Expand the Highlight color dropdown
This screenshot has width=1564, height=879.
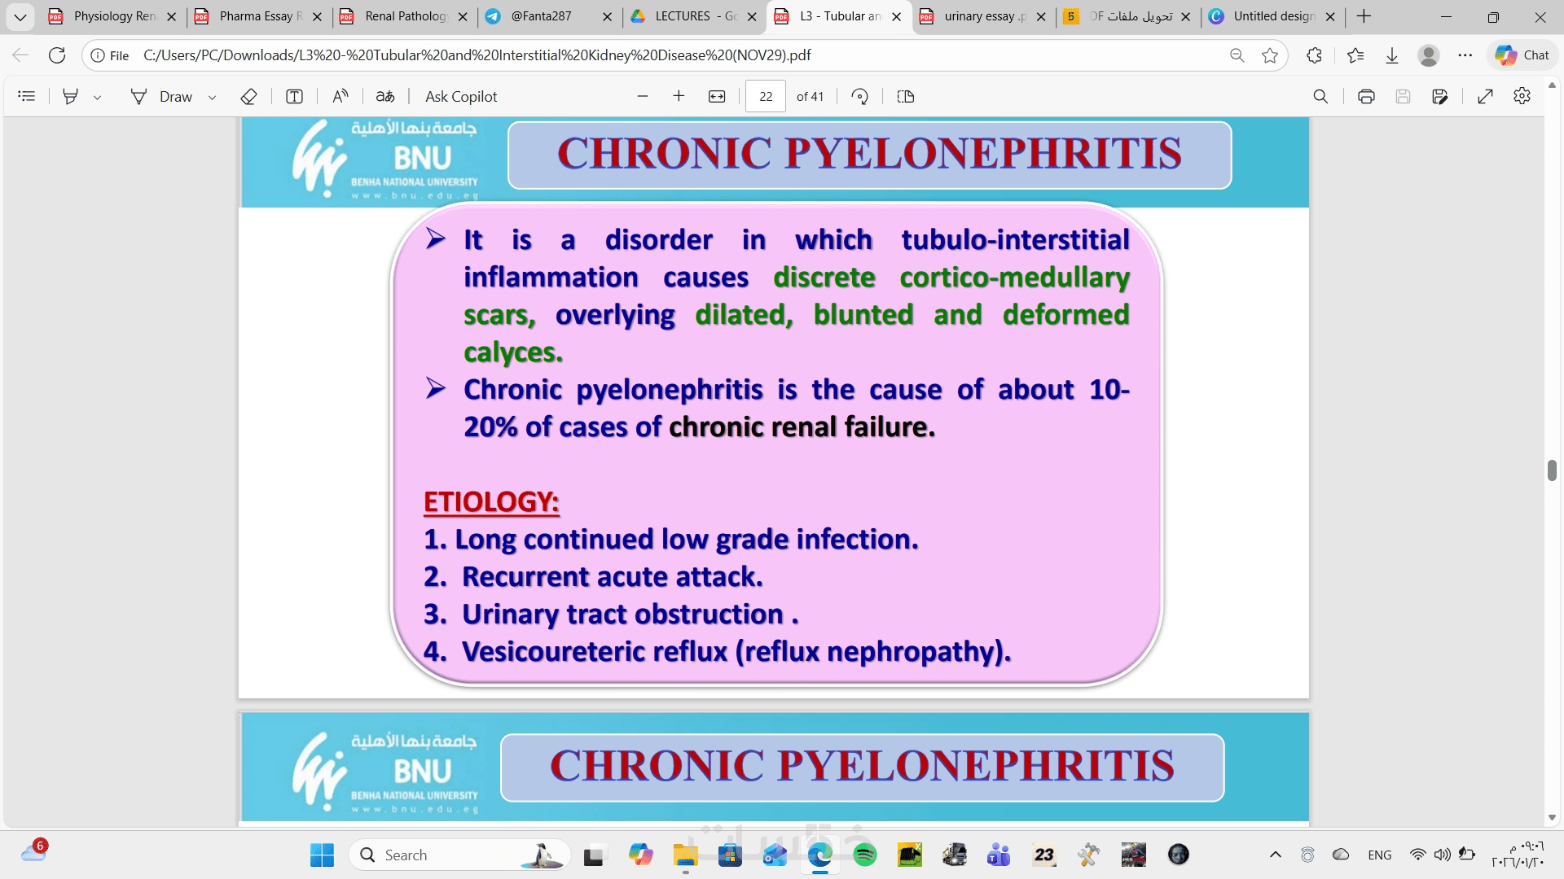[x=98, y=97]
